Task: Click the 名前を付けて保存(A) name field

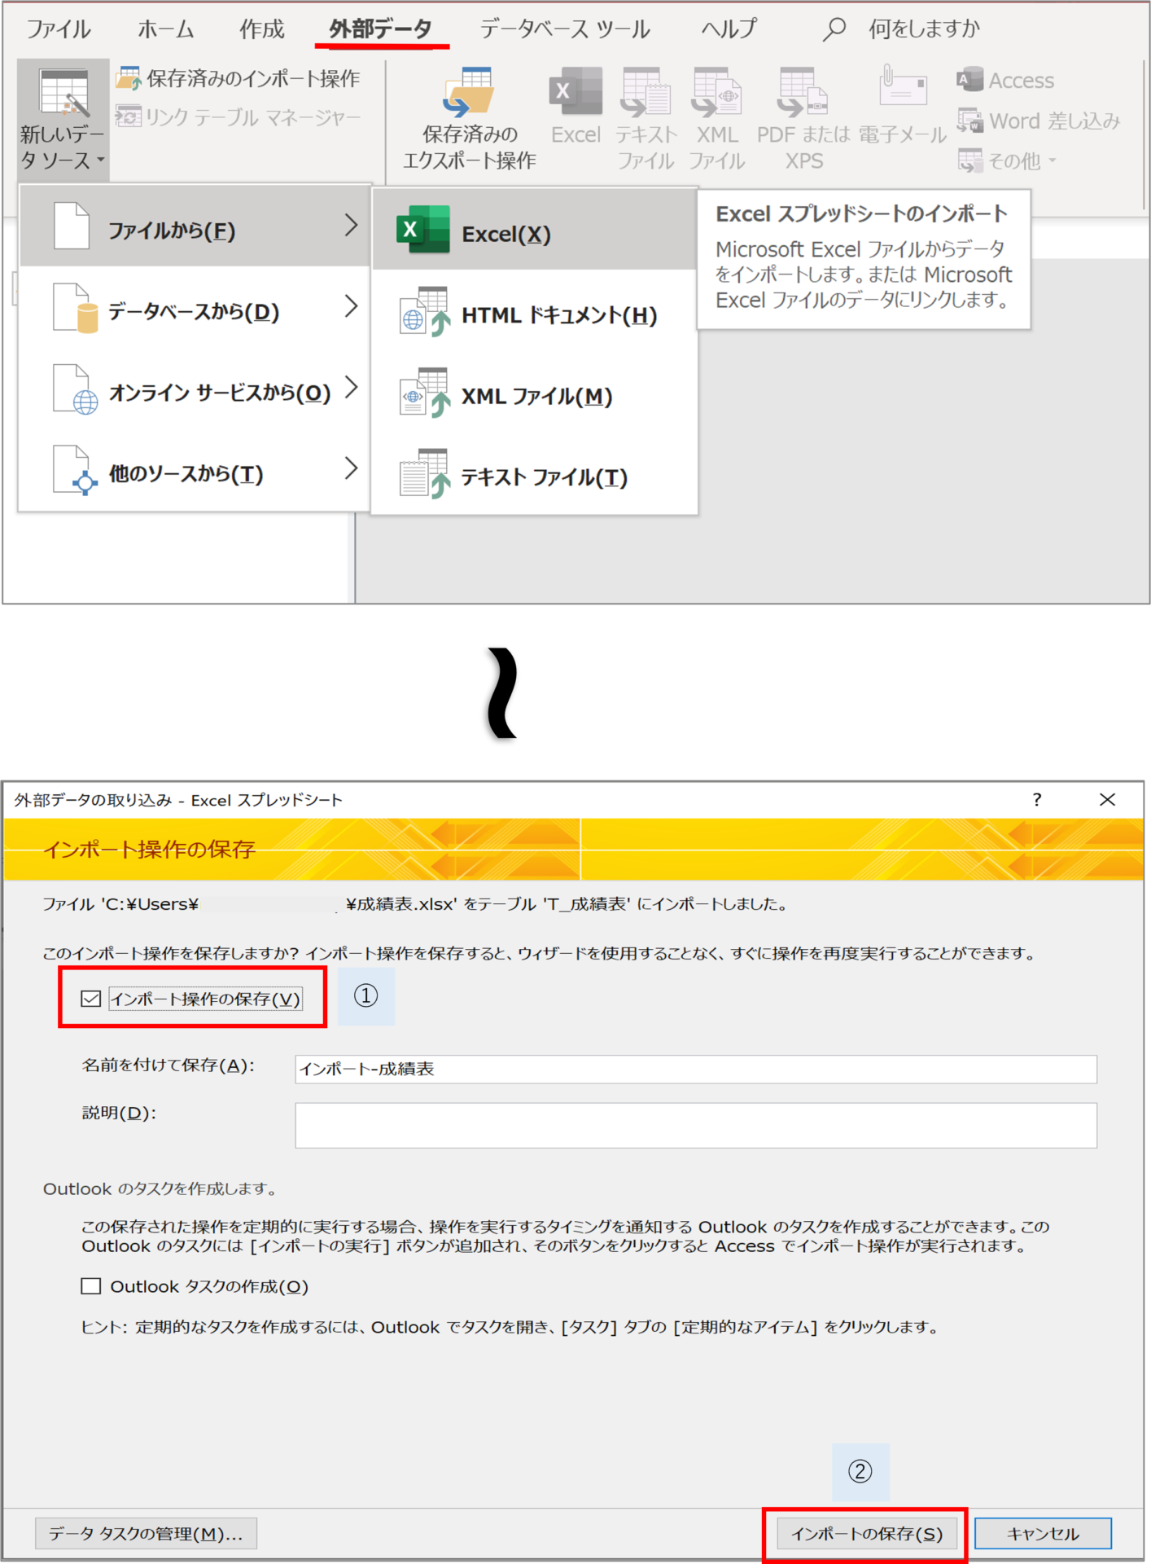Action: (696, 1069)
